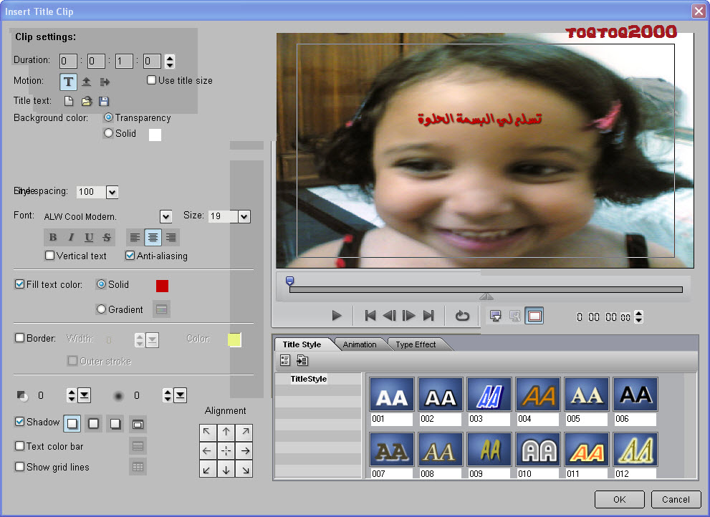710x517 pixels.
Task: Select the Gradient fill radio button
Action: 101,309
